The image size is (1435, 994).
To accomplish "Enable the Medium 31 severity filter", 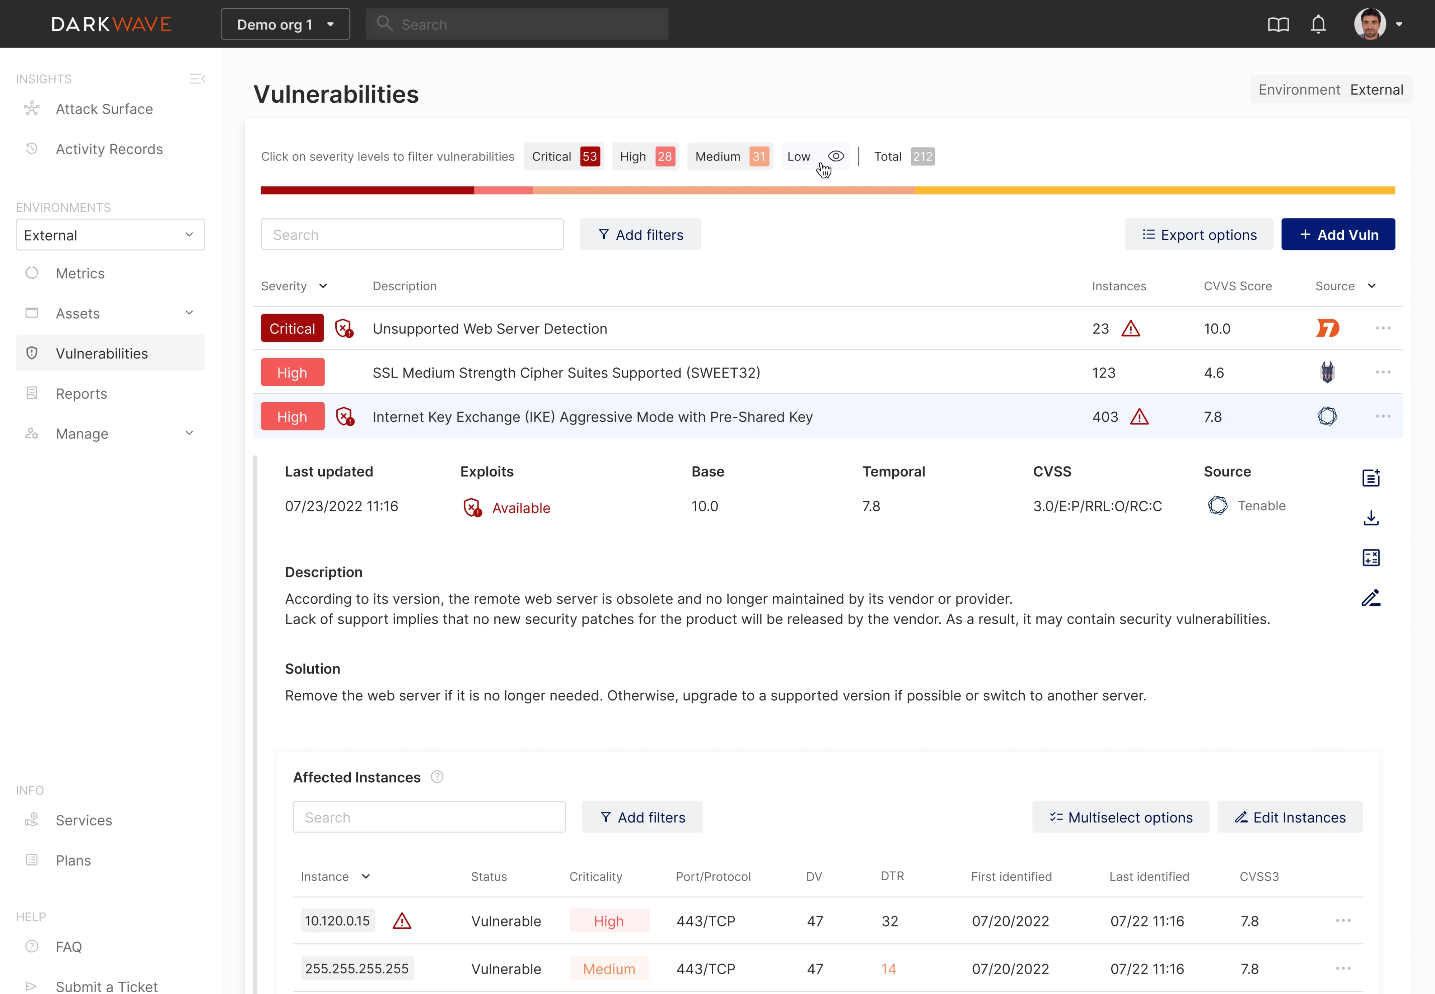I will (x=729, y=156).
